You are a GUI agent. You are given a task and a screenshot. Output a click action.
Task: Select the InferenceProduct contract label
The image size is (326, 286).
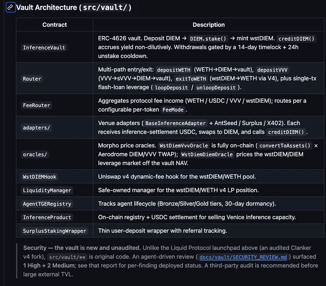(47, 217)
